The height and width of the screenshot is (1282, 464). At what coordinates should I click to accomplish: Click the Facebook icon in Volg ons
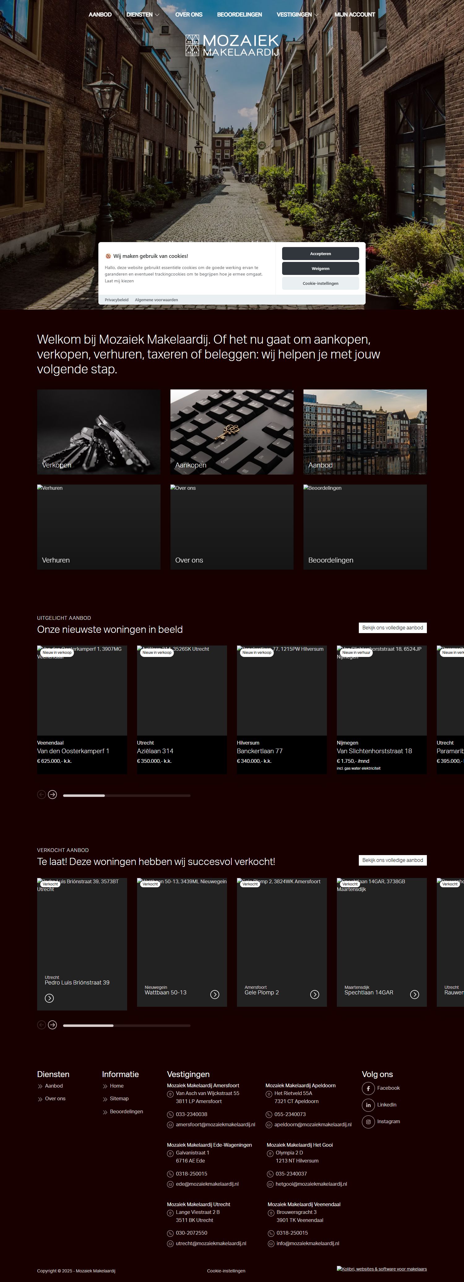(368, 1089)
